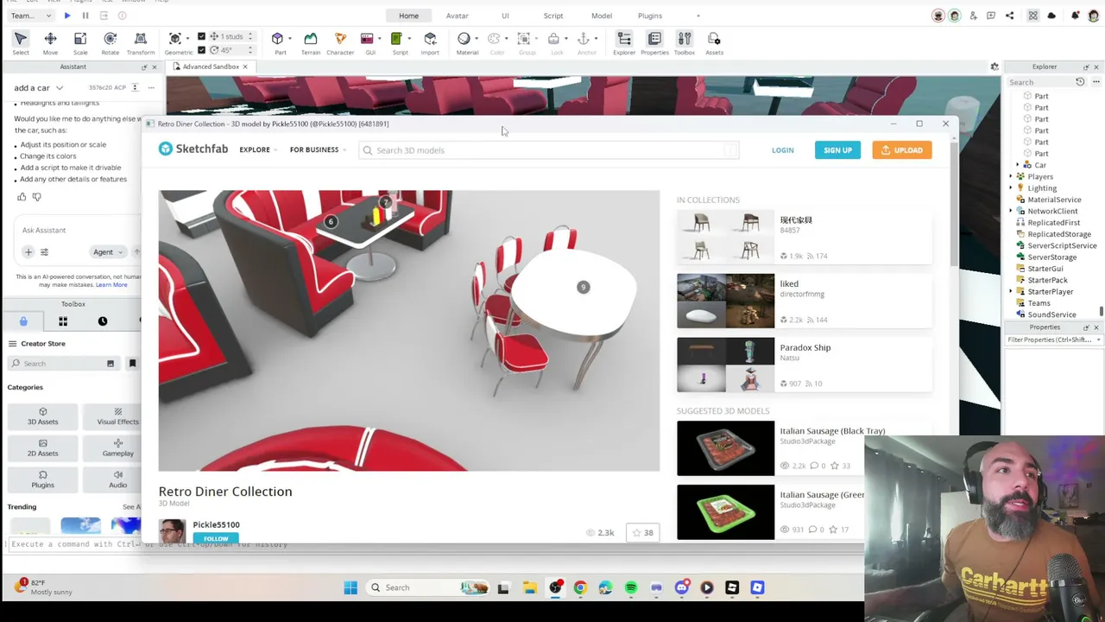Image resolution: width=1105 pixels, height=622 pixels.
Task: Open notifications bell in Studio
Action: [1075, 16]
